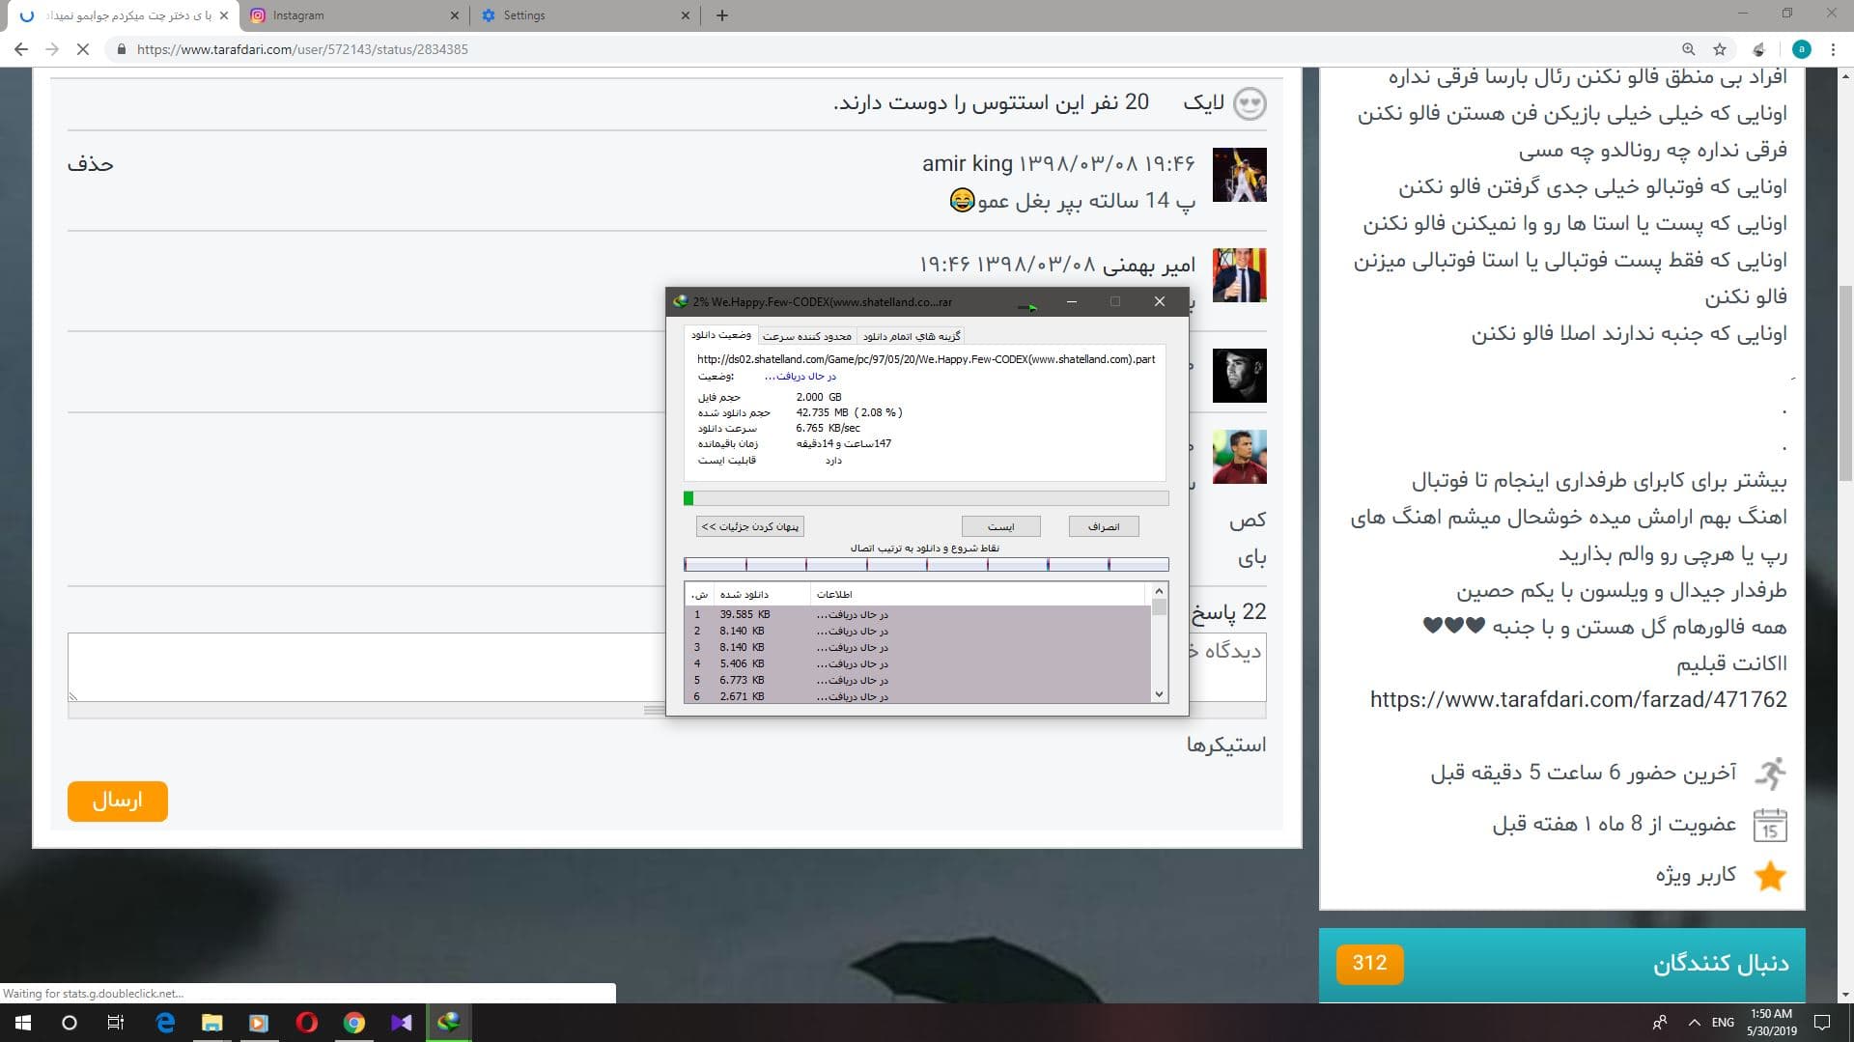Click the amir king username

tap(967, 164)
